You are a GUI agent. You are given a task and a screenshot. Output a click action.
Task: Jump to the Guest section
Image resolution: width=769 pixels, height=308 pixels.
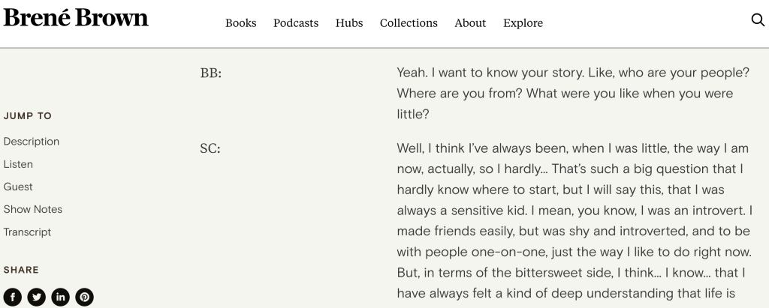click(18, 187)
